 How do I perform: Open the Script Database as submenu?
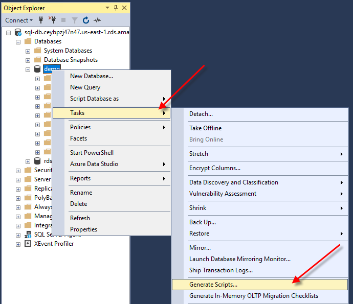tap(94, 99)
